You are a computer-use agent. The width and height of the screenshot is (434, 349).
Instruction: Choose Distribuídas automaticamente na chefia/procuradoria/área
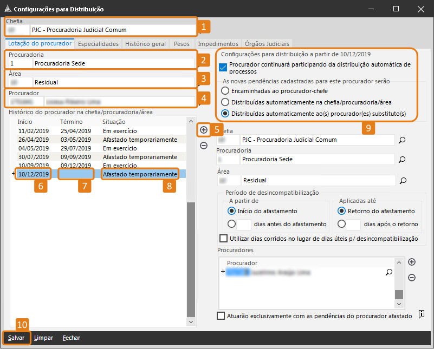(225, 102)
